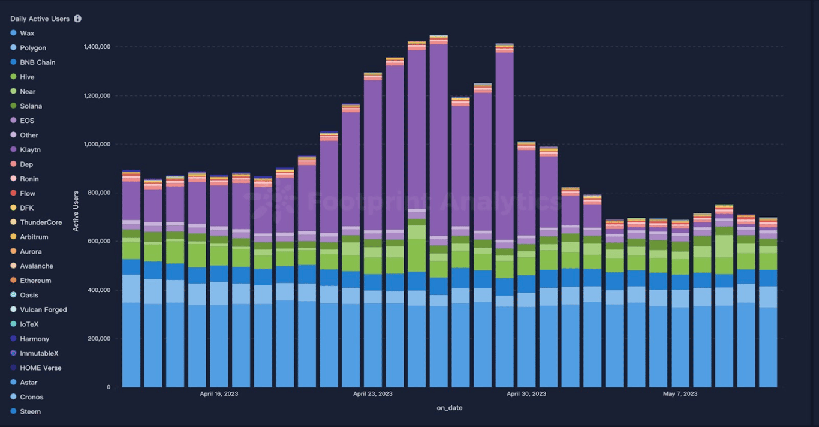
Task: Click the Ronin color dot in legend
Action: pos(14,179)
